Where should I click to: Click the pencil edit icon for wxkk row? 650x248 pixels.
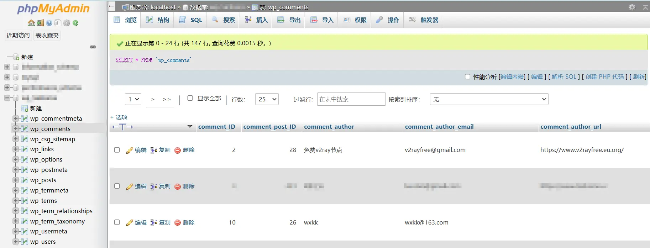130,223
